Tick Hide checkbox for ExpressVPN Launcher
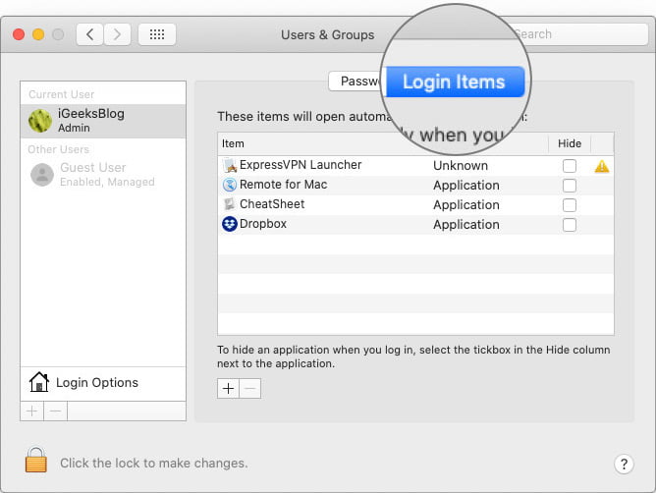This screenshot has height=493, width=656. point(570,166)
